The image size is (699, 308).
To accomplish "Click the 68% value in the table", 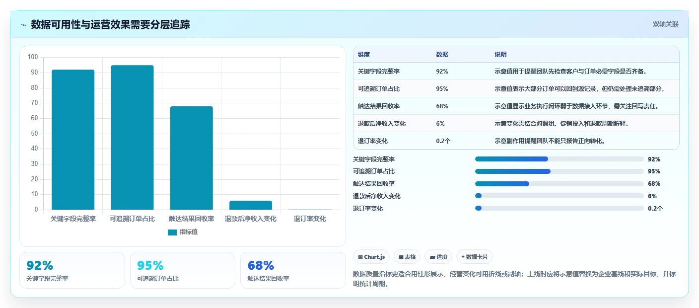I will pyautogui.click(x=442, y=106).
